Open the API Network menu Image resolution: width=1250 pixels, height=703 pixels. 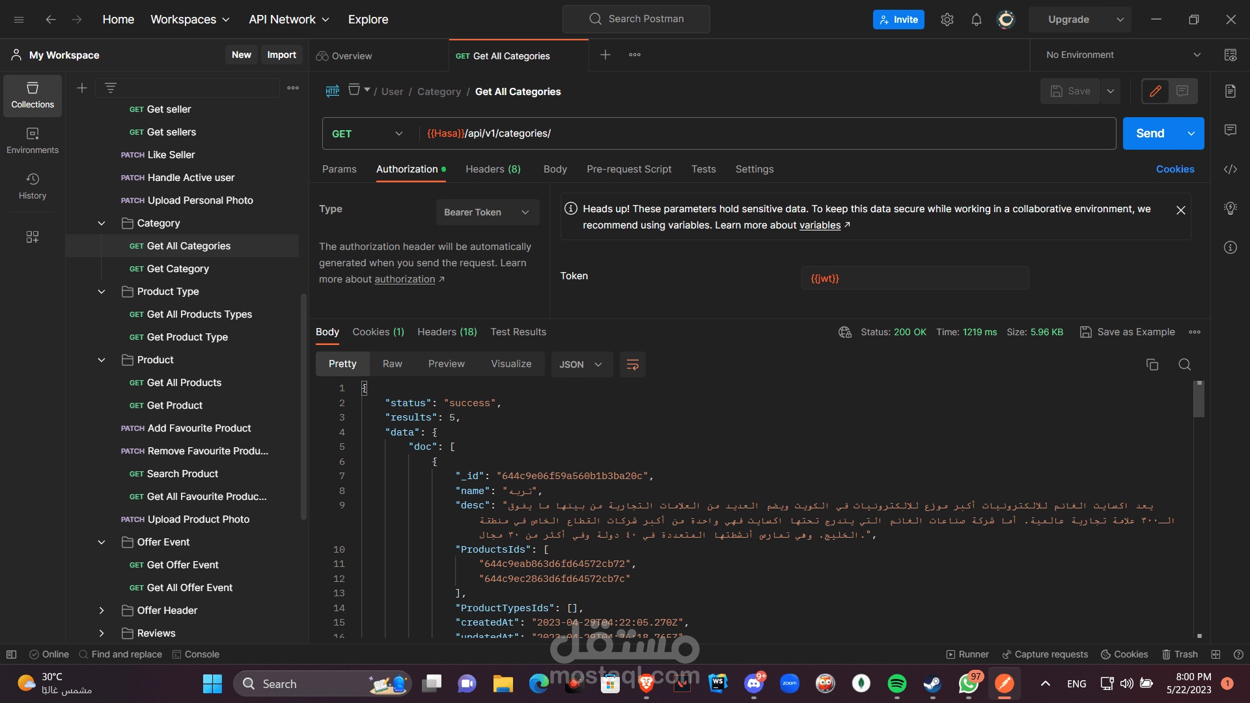pos(289,20)
